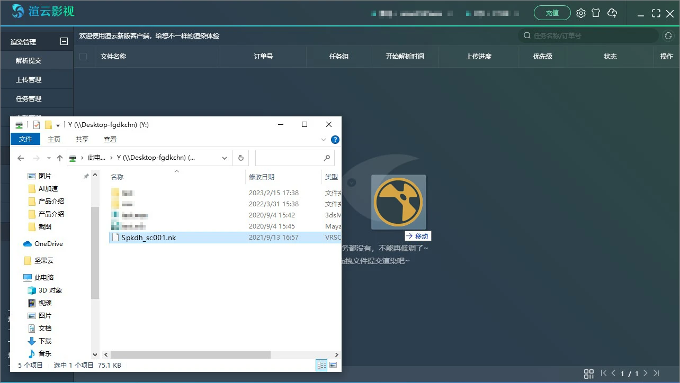Open the 共享 ribbon tab
The width and height of the screenshot is (680, 383).
(x=82, y=140)
